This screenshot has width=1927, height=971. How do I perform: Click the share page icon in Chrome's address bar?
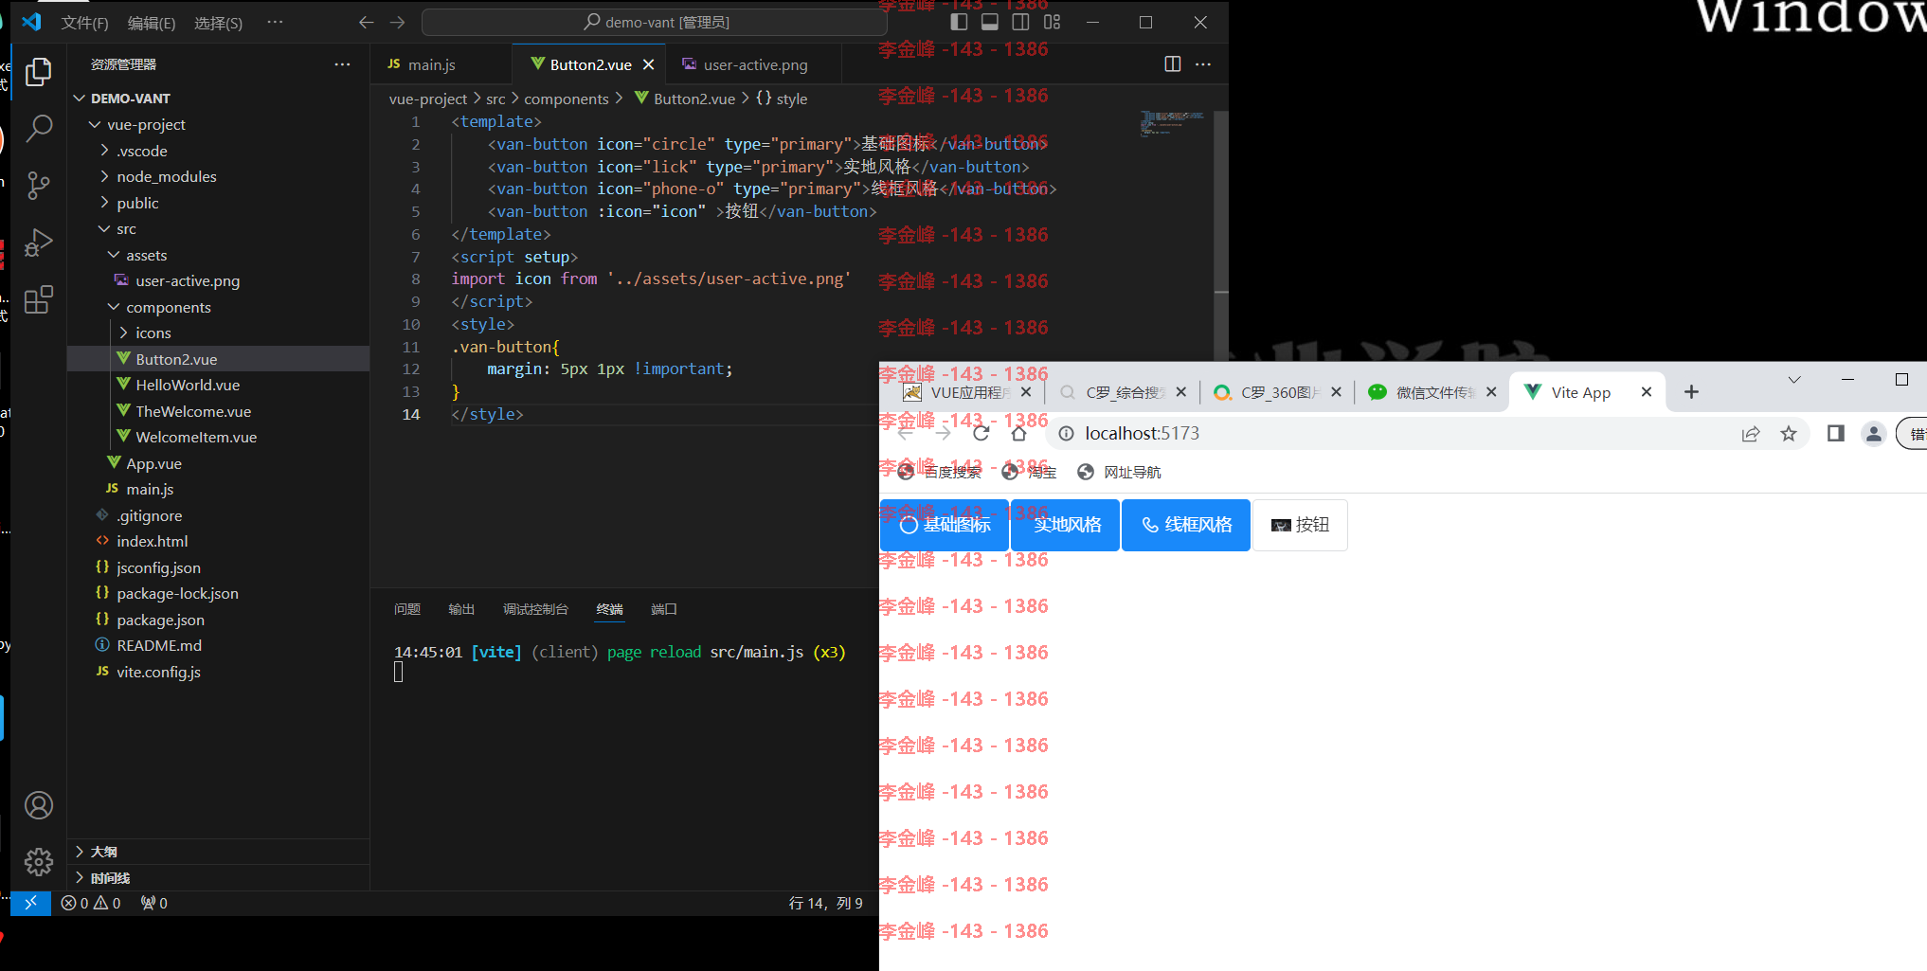[x=1750, y=433]
